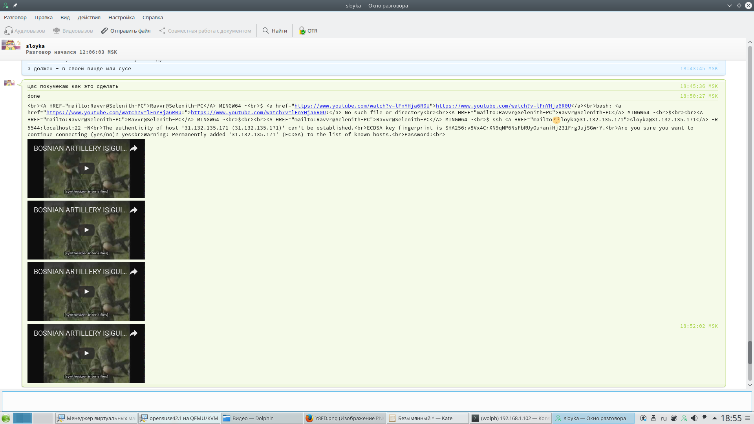Click sloyka's avatar in the header
This screenshot has width=754, height=424.
coord(11,45)
